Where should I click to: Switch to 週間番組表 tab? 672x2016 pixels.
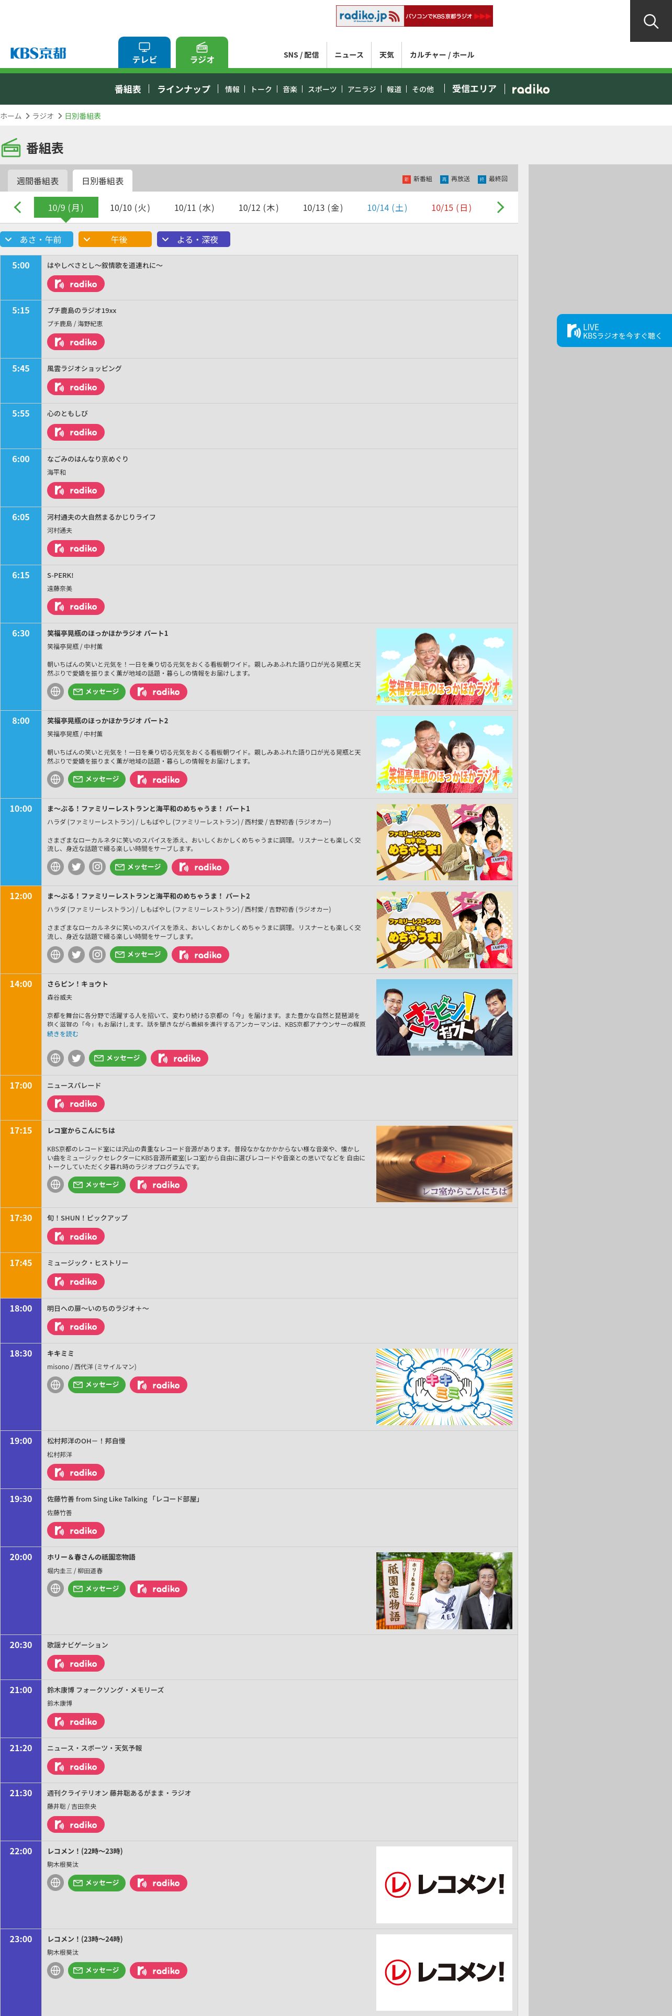coord(38,181)
